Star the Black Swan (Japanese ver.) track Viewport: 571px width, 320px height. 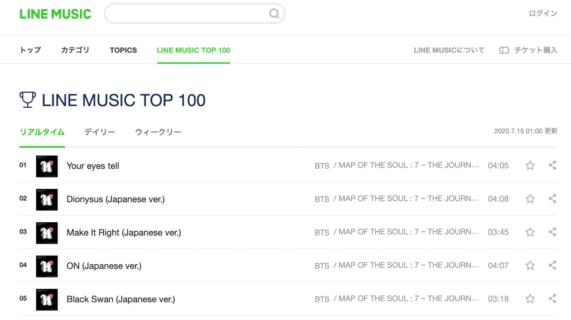530,299
